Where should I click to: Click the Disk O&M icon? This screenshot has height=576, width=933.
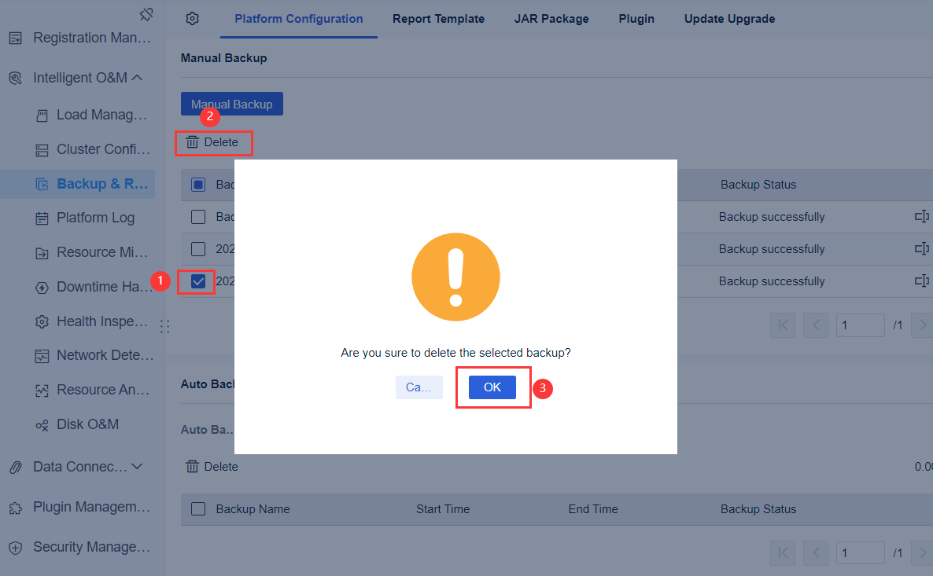pos(42,425)
